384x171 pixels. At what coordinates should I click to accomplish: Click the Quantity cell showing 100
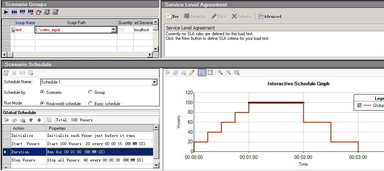[x=125, y=30]
